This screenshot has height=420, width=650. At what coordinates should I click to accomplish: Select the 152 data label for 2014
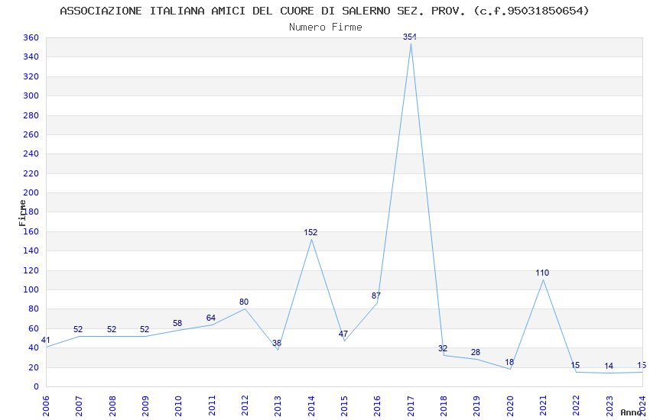click(x=310, y=233)
